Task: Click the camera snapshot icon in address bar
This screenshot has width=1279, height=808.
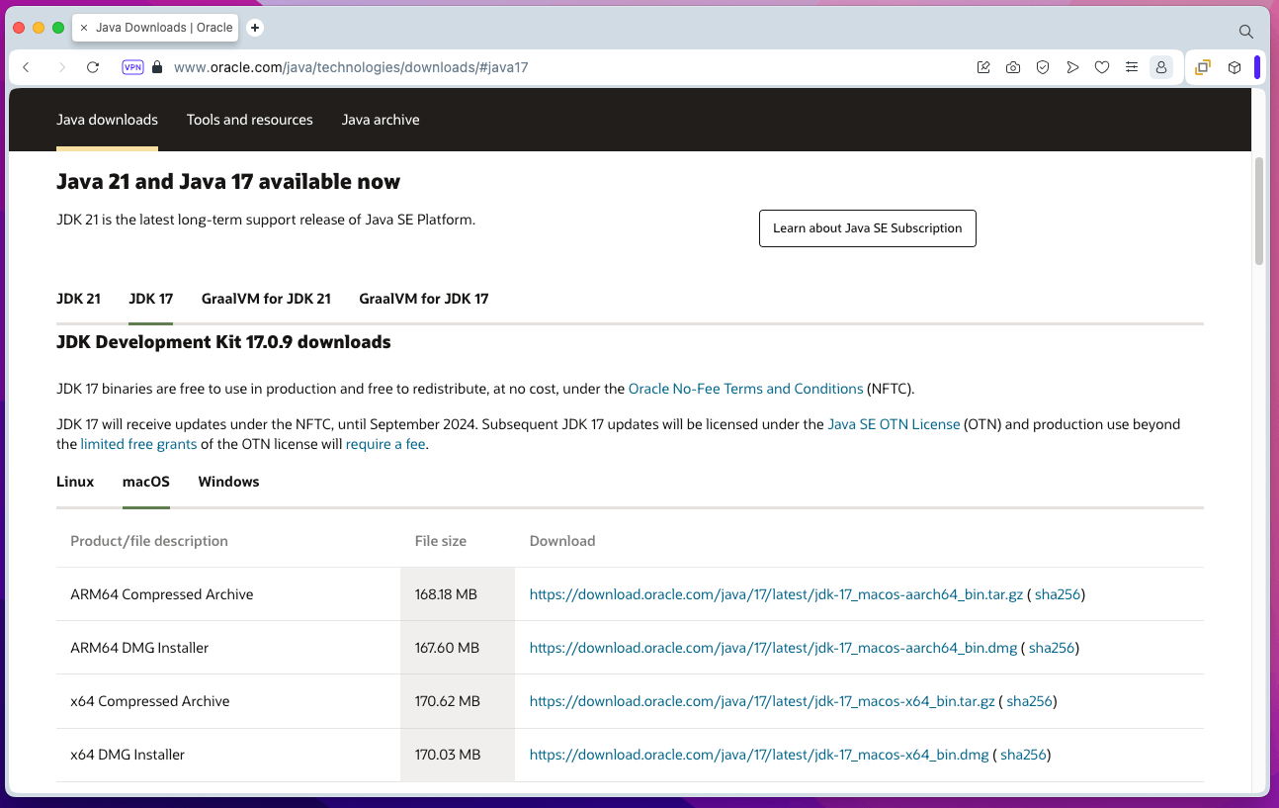Action: click(x=1013, y=67)
